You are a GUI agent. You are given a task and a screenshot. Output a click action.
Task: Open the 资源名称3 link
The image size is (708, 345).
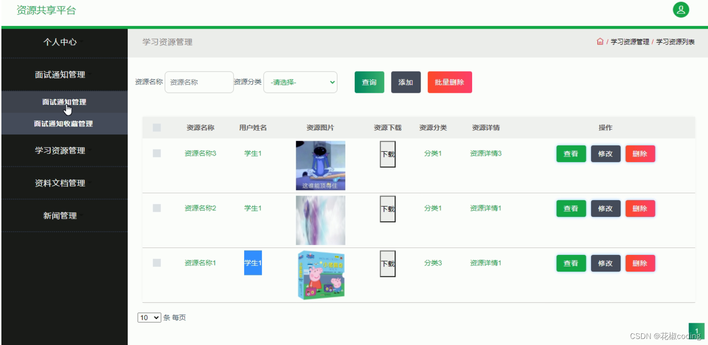(200, 153)
